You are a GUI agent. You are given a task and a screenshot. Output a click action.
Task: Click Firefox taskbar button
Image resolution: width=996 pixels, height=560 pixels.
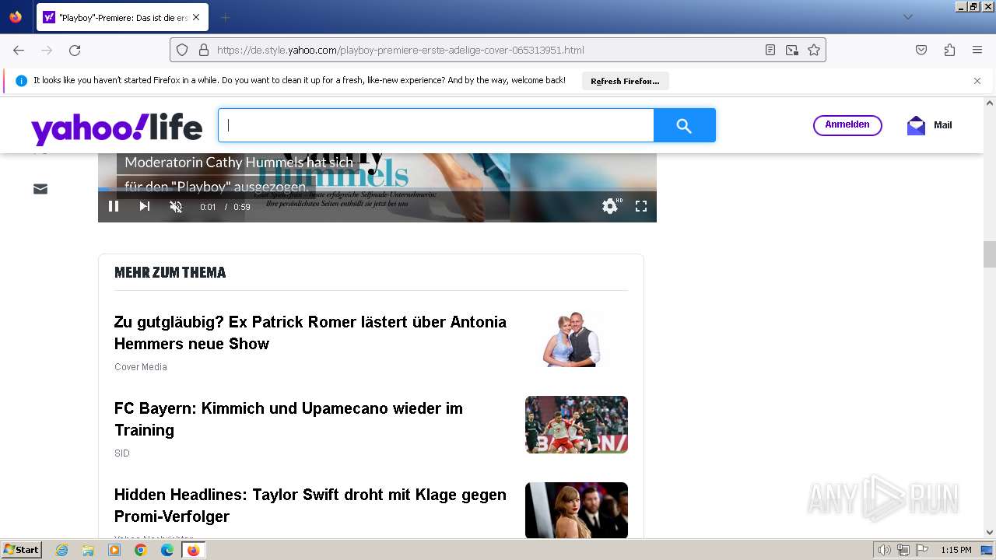click(x=194, y=550)
